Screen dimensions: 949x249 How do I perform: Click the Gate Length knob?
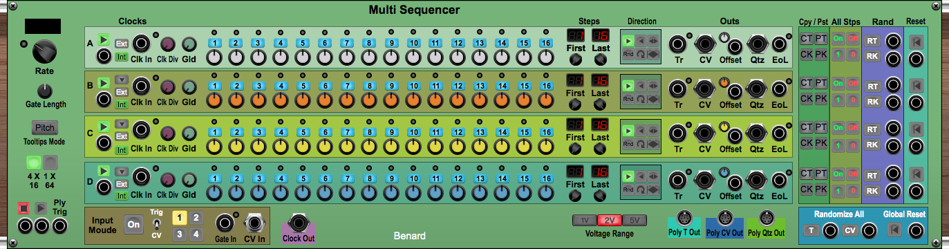coord(45,91)
